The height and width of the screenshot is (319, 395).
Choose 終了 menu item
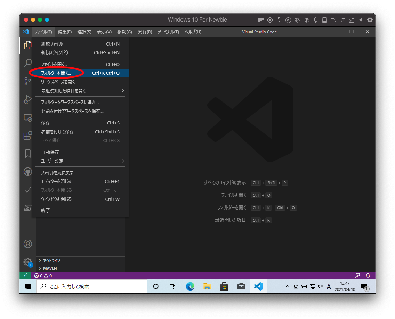point(80,211)
